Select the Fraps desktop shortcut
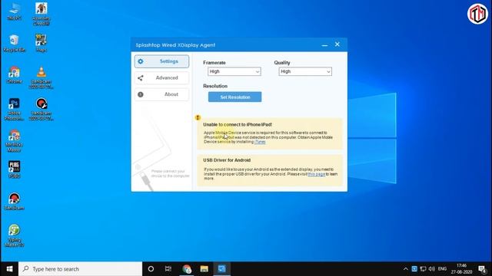The image size is (492, 276). coord(41,43)
